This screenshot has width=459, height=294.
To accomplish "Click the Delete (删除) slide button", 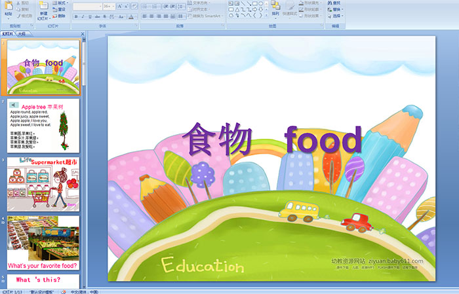I will pos(60,16).
